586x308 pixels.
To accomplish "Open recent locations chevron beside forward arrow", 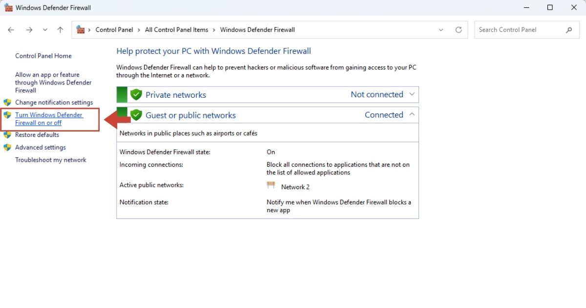I will click(x=45, y=30).
